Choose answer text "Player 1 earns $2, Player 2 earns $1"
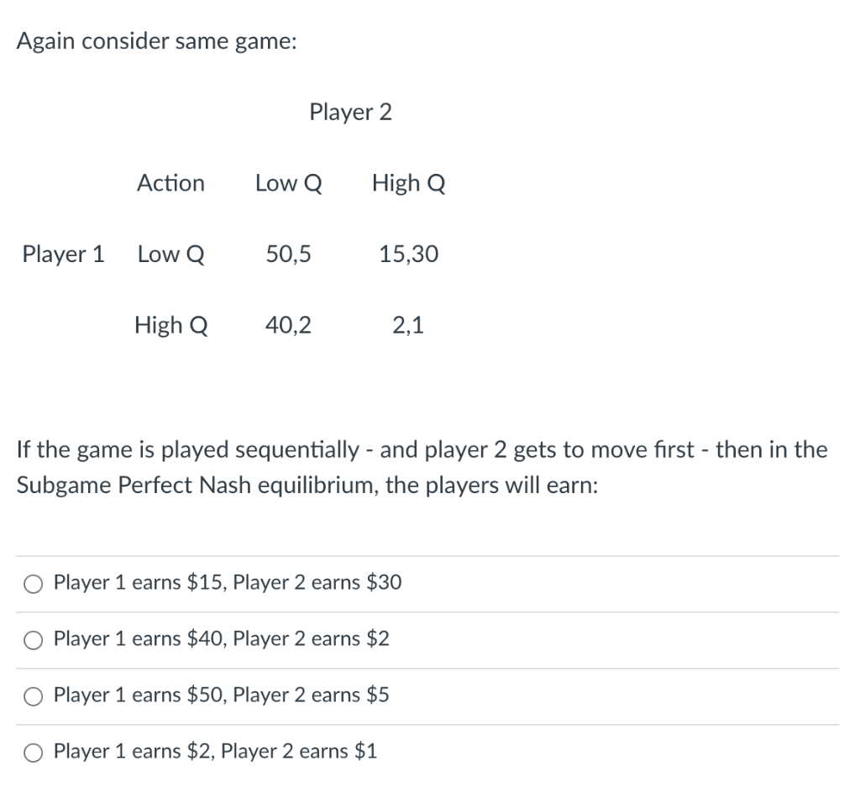This screenshot has height=798, width=860. [x=214, y=752]
